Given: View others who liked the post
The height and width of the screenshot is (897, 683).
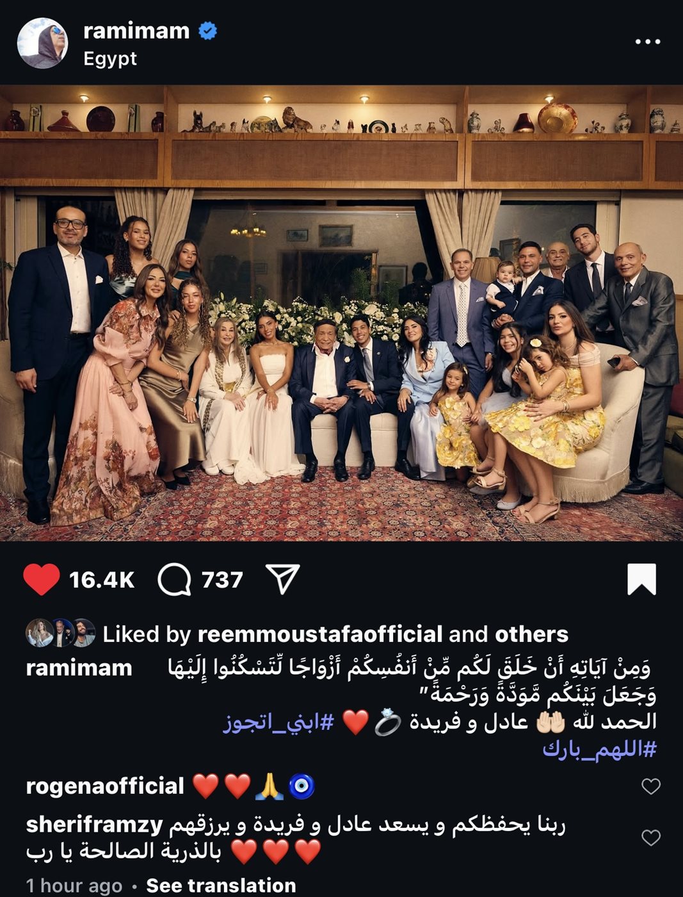Looking at the screenshot, I should tap(531, 634).
